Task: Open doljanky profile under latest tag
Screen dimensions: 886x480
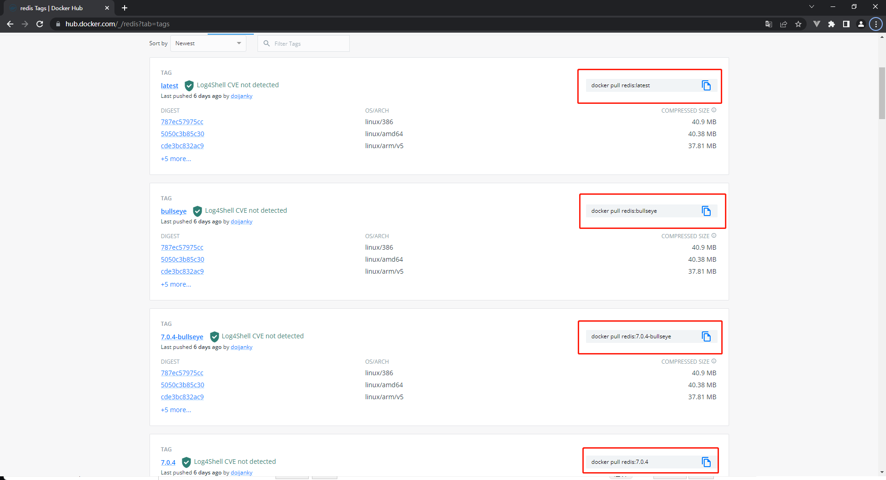Action: coord(241,96)
